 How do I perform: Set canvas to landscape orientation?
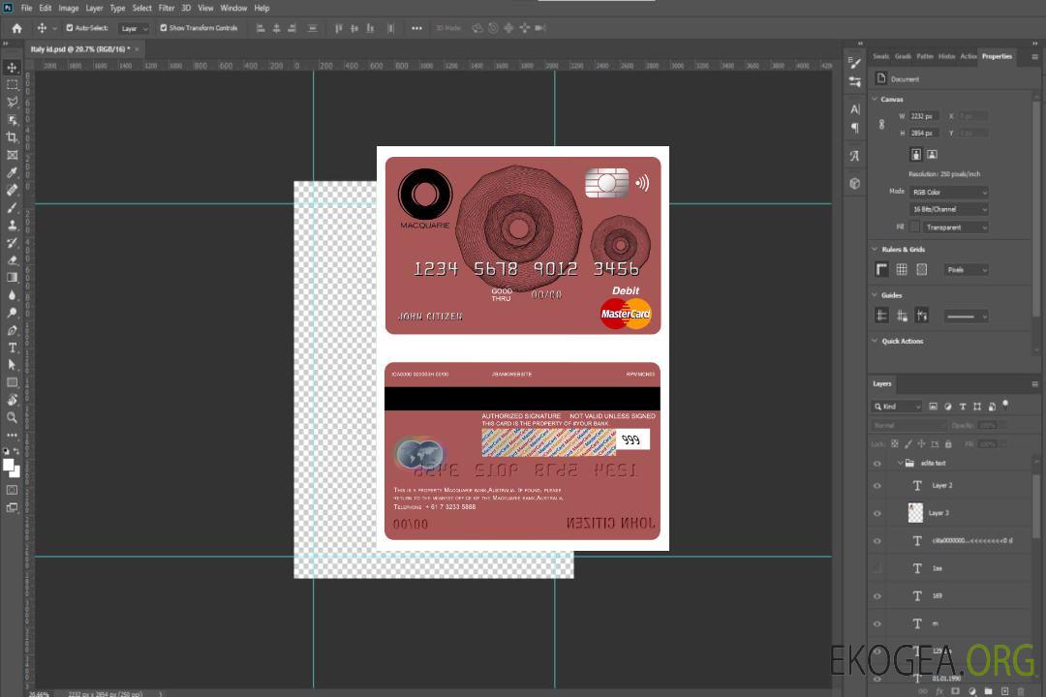click(932, 155)
